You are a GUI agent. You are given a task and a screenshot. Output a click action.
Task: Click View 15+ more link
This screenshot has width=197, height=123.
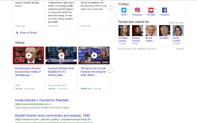coord(176,23)
